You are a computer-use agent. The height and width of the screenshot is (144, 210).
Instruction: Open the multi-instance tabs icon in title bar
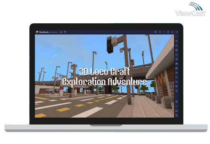(65, 32)
